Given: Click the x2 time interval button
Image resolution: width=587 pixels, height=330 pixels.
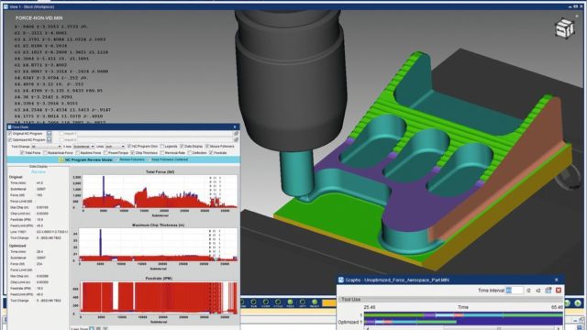Looking at the screenshot, I should click(x=538, y=291).
